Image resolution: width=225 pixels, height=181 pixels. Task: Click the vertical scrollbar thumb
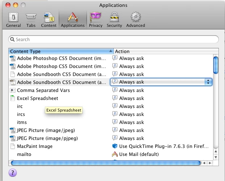(216, 65)
